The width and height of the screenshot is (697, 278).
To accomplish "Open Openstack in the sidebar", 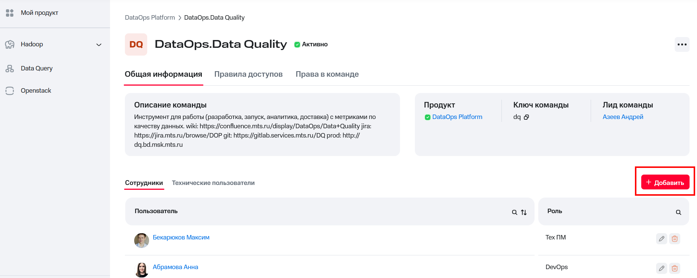I will pos(36,91).
